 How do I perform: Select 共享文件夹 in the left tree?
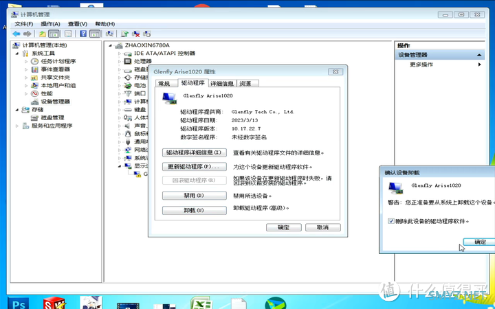tap(55, 77)
